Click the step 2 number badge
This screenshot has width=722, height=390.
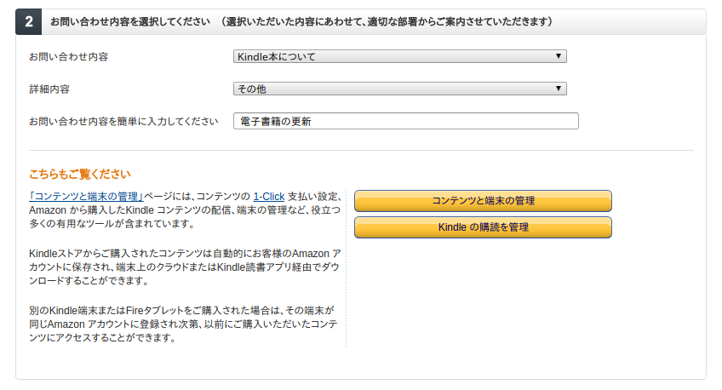(28, 22)
